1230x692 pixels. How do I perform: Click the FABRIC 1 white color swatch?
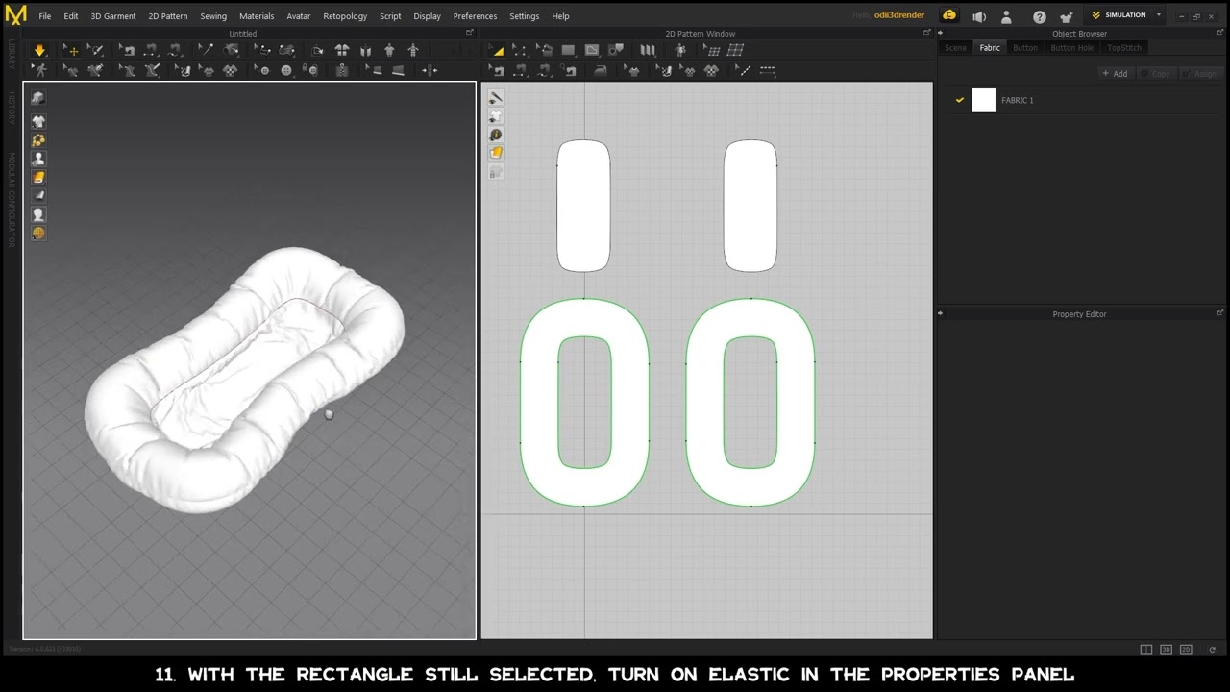point(983,100)
